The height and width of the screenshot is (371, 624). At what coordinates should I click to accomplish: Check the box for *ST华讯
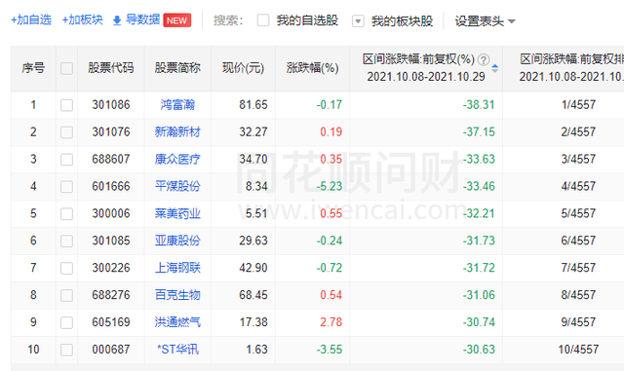coord(66,350)
